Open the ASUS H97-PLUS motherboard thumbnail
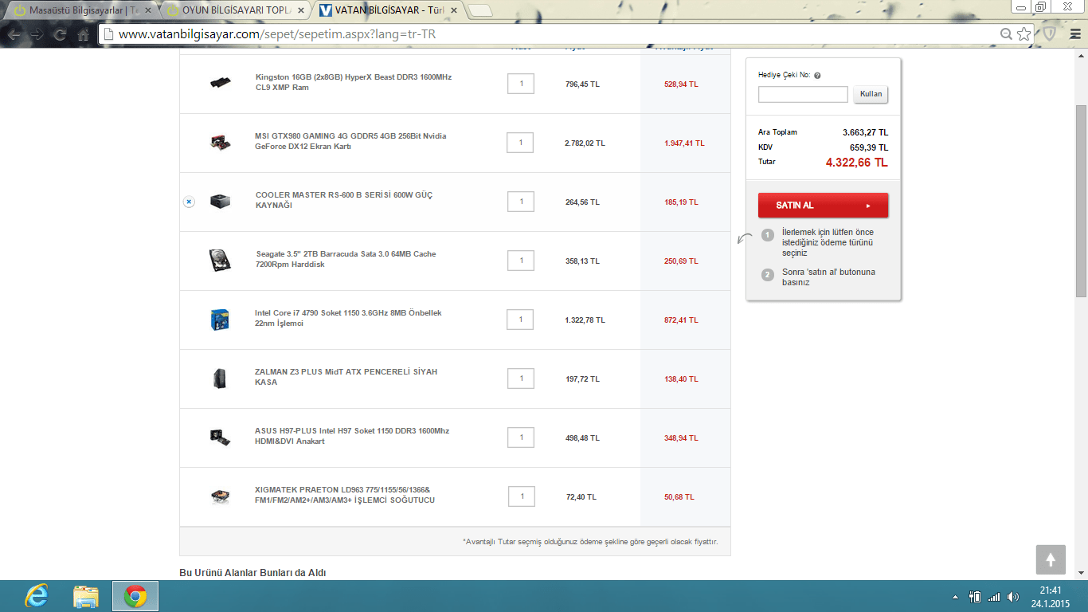The image size is (1088, 612). (x=220, y=437)
